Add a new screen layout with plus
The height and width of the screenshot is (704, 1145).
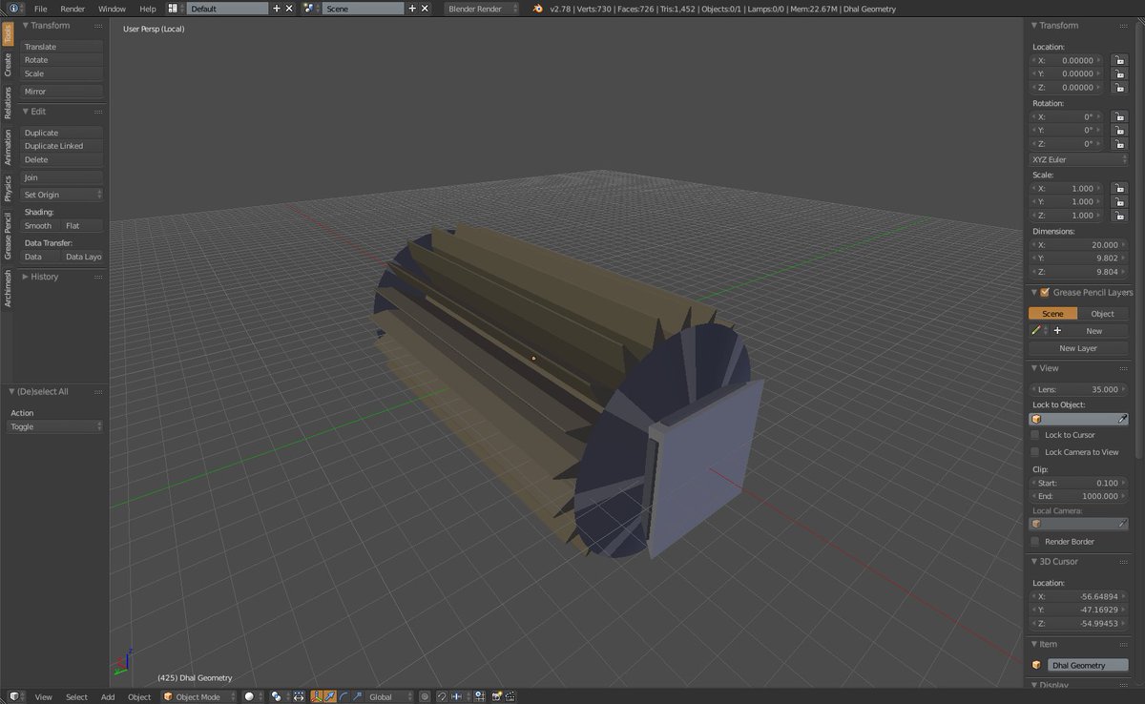(x=277, y=8)
